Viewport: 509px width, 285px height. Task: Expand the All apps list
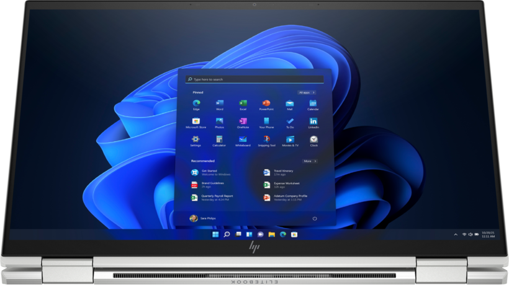pos(307,92)
